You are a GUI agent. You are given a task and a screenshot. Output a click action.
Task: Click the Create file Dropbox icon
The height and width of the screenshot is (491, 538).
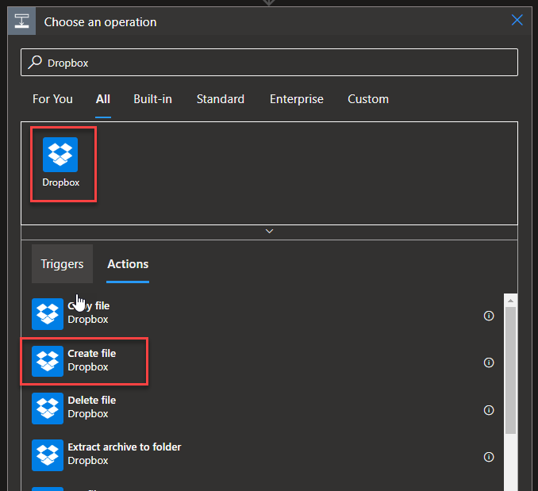point(48,361)
